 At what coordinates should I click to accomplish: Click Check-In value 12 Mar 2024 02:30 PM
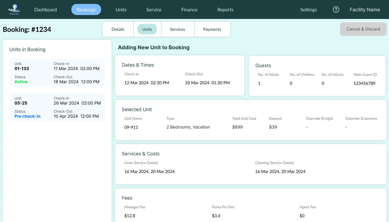pyautogui.click(x=147, y=83)
